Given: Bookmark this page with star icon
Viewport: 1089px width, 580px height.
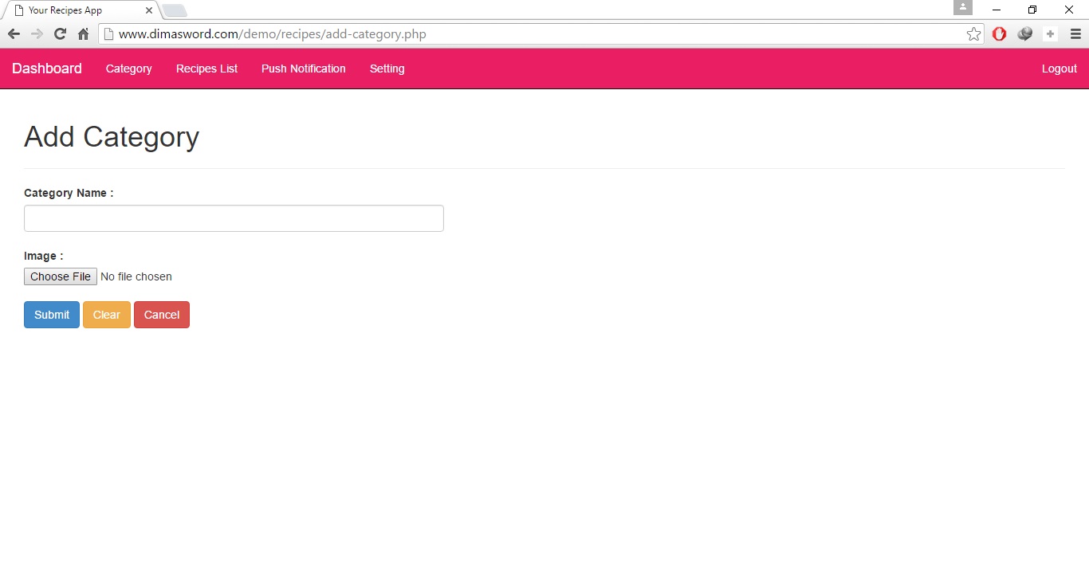Looking at the screenshot, I should click(973, 34).
